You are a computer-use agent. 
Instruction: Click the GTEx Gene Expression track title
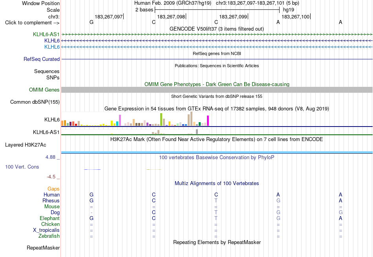(217, 109)
